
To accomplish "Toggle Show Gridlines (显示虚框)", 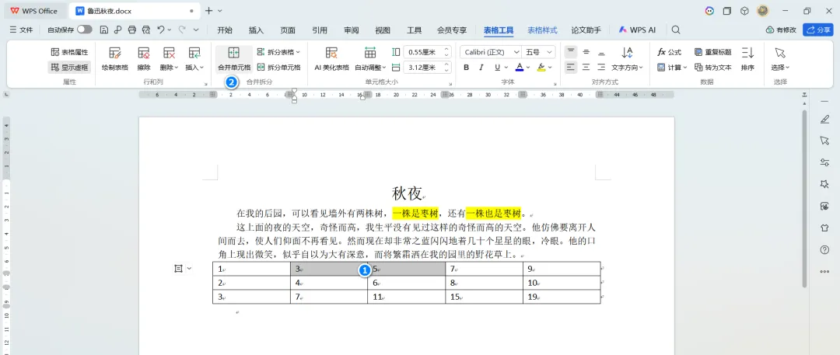I will click(x=69, y=68).
